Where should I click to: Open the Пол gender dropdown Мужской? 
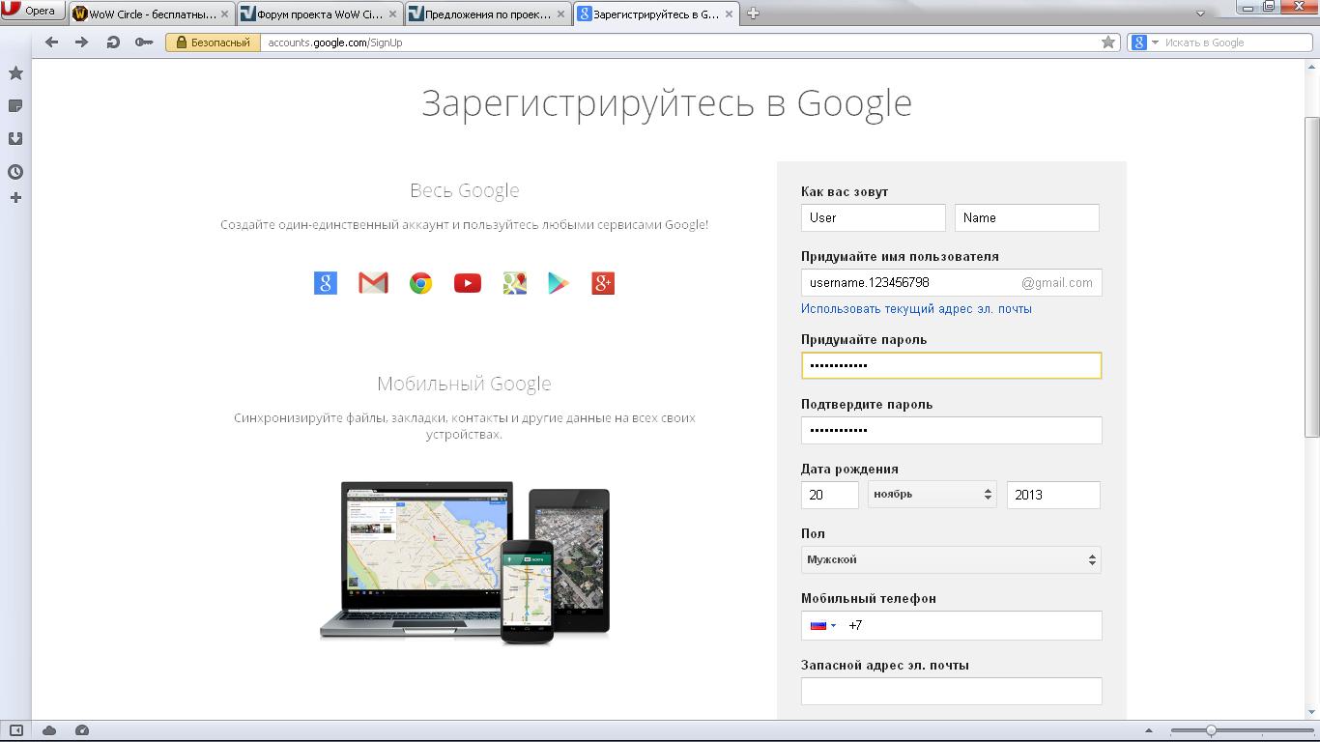click(x=951, y=559)
